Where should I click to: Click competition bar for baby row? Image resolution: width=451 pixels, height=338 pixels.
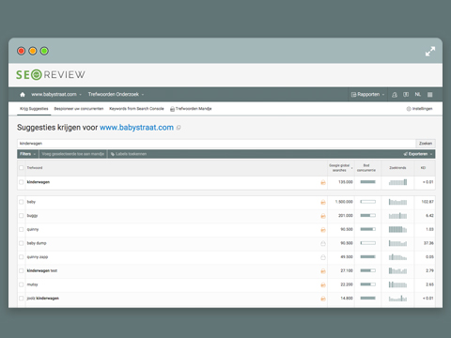(x=367, y=202)
